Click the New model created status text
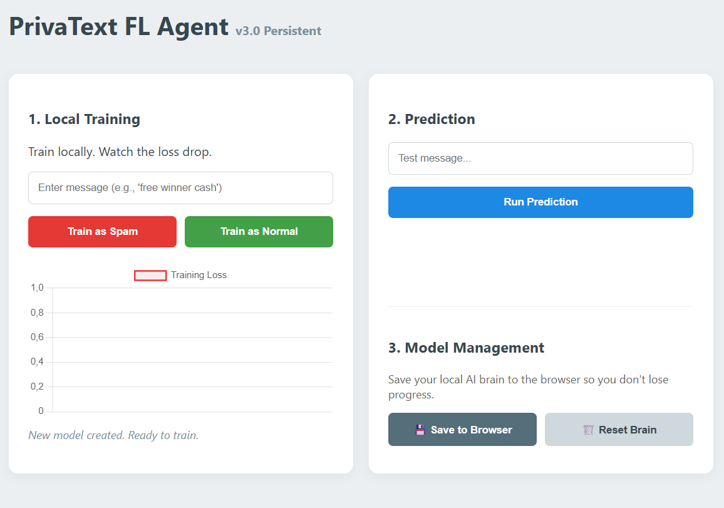The height and width of the screenshot is (508, 724). tap(113, 435)
